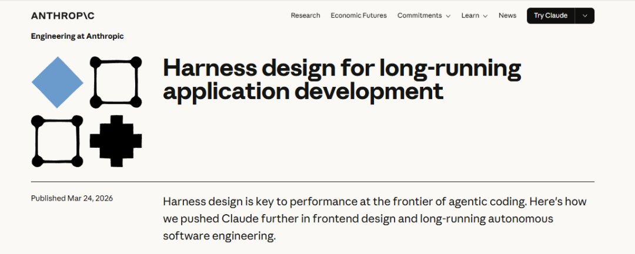Go to Economic Futures
The image size is (635, 254).
pyautogui.click(x=359, y=15)
